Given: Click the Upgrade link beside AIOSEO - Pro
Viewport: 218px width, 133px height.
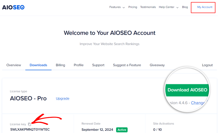Looking at the screenshot, I should point(62,98).
